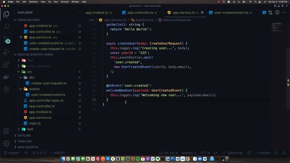
Task: Click app.service.ts in the breadcrumb
Action: coord(115,20)
